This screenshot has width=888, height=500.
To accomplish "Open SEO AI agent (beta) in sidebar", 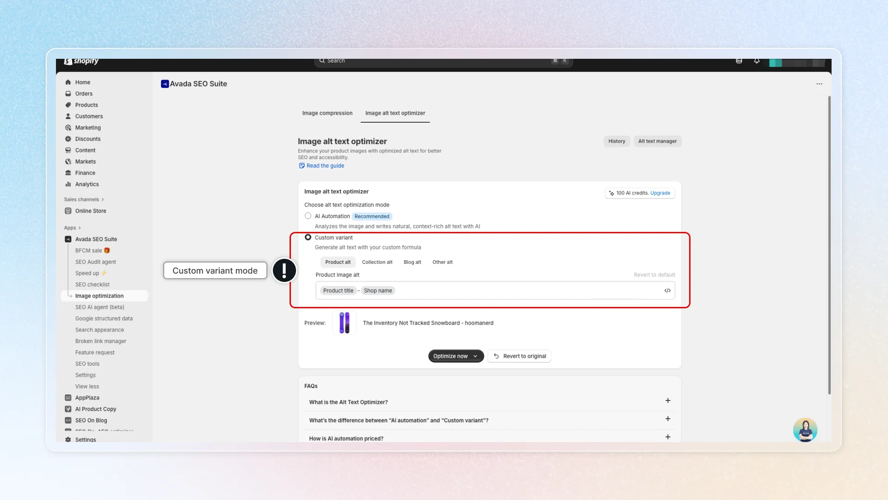I will pyautogui.click(x=100, y=307).
